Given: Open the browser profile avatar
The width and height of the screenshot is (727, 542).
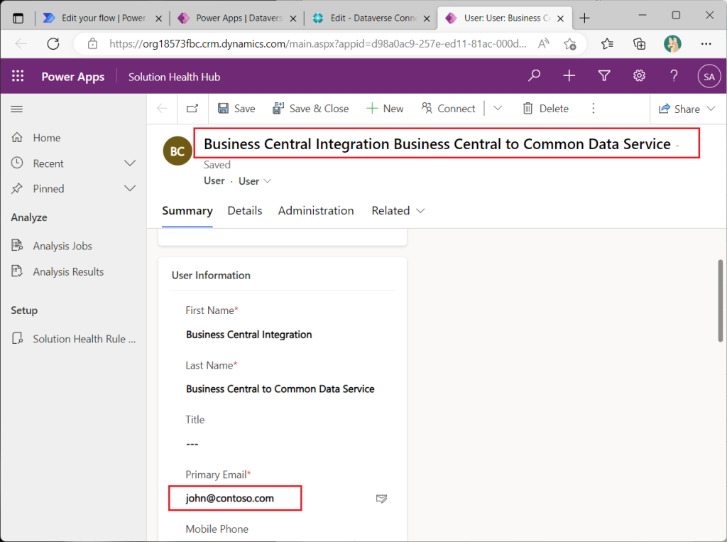Looking at the screenshot, I should (672, 44).
